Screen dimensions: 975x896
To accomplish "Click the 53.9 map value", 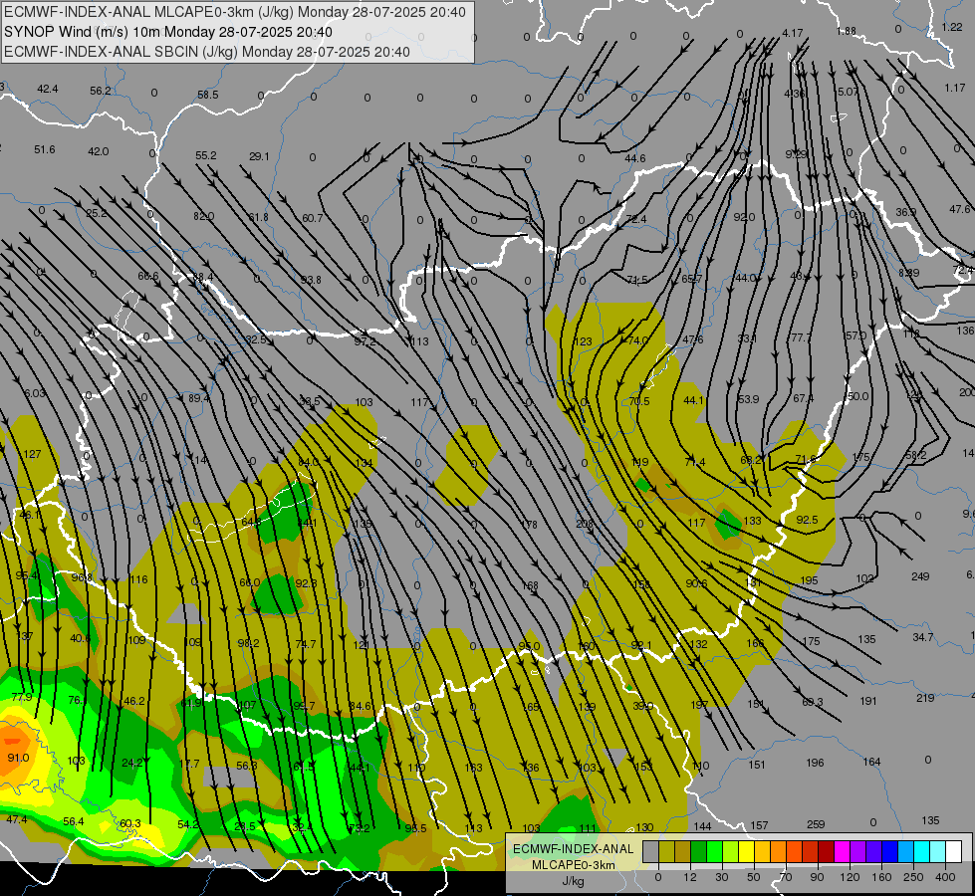I will (x=748, y=398).
